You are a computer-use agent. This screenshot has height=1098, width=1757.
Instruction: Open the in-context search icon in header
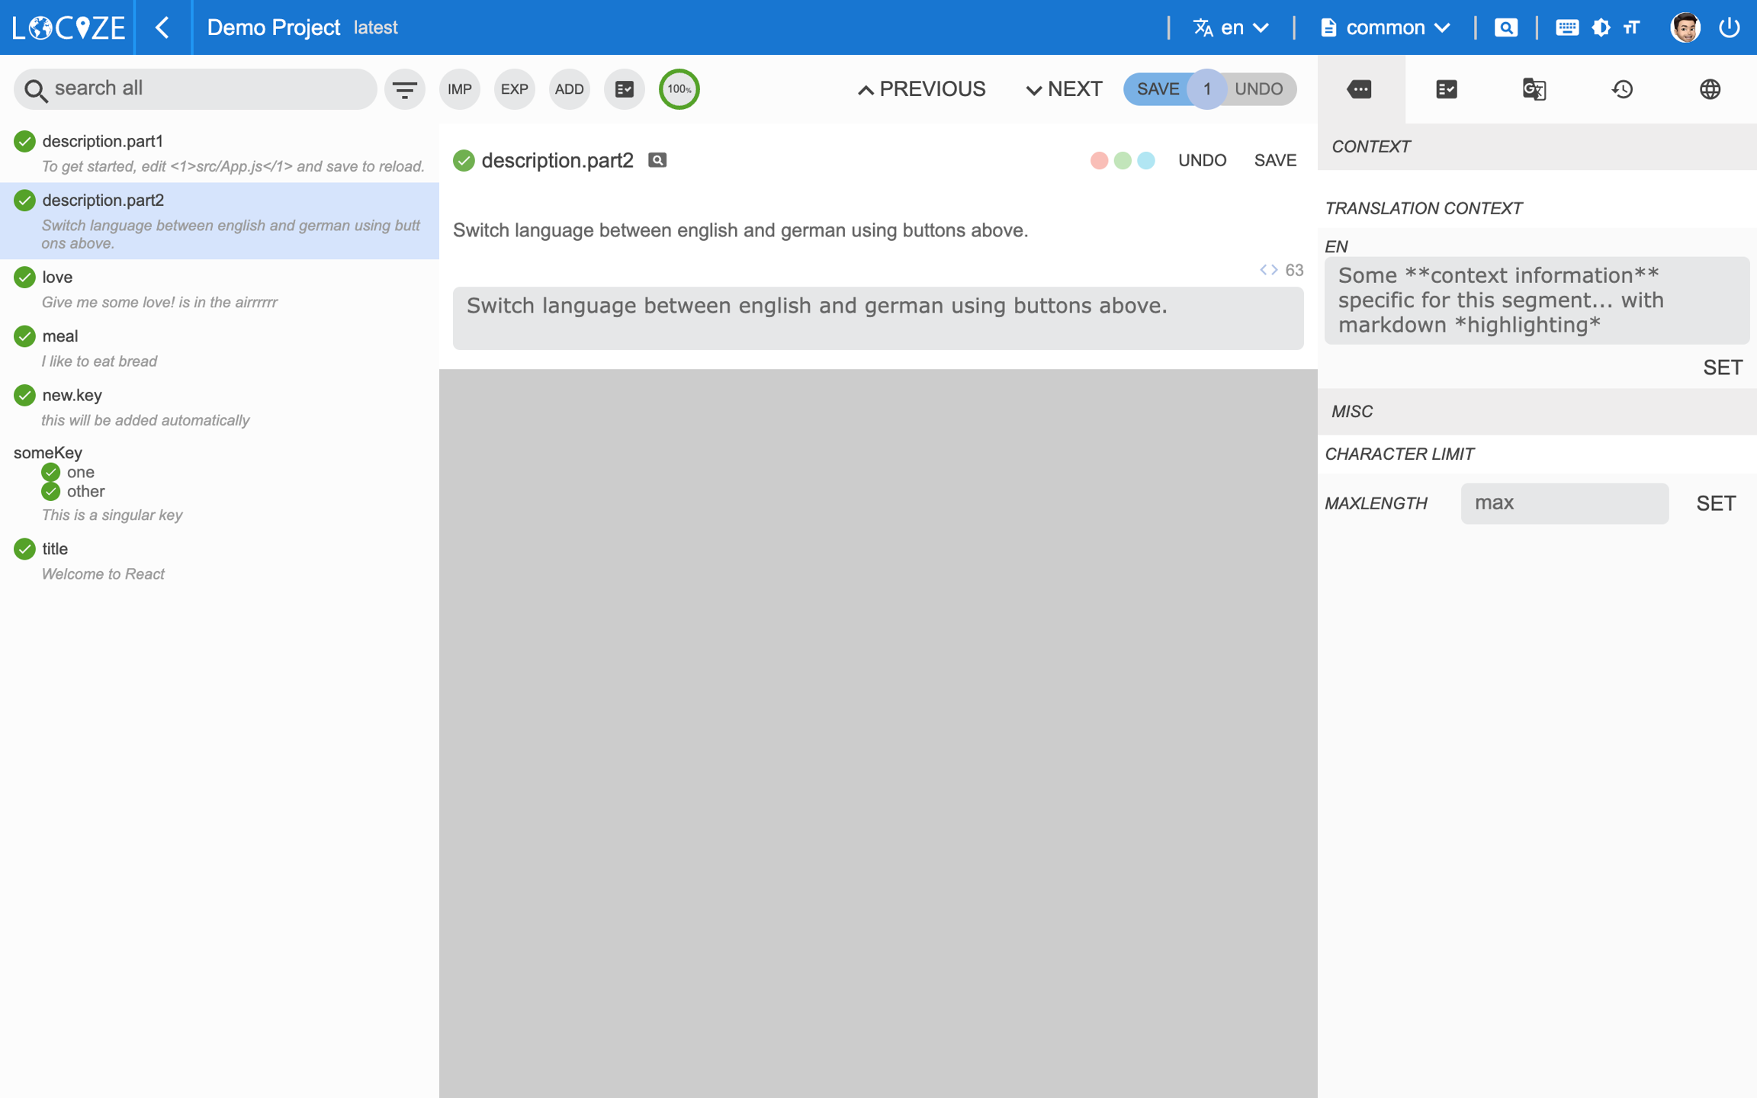click(x=1505, y=27)
